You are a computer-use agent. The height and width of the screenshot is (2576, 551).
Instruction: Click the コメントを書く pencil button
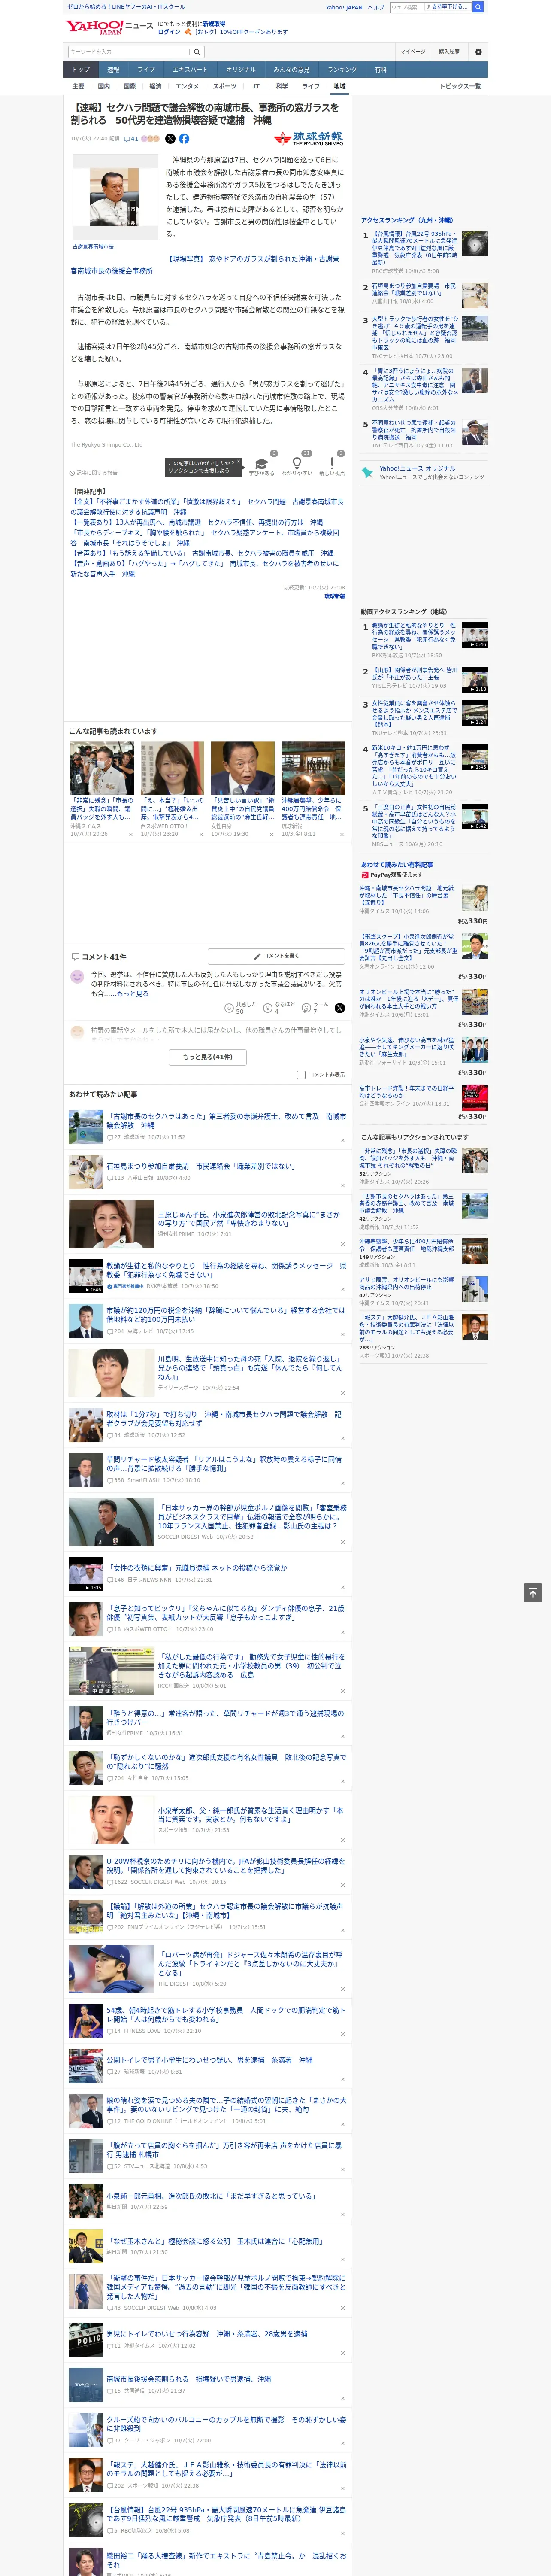click(276, 956)
